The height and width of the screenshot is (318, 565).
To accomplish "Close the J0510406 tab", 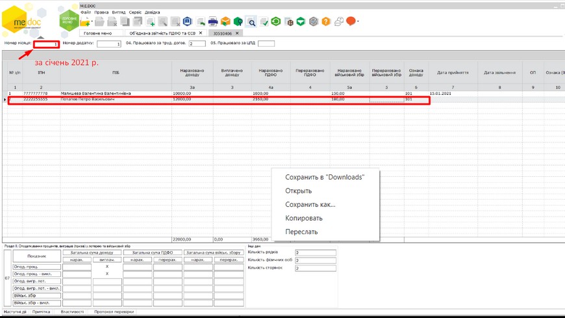I will pos(237,33).
